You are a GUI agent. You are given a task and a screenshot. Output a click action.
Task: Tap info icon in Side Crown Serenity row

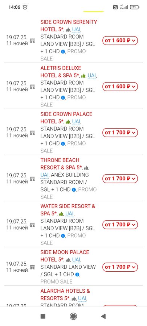coord(63,51)
